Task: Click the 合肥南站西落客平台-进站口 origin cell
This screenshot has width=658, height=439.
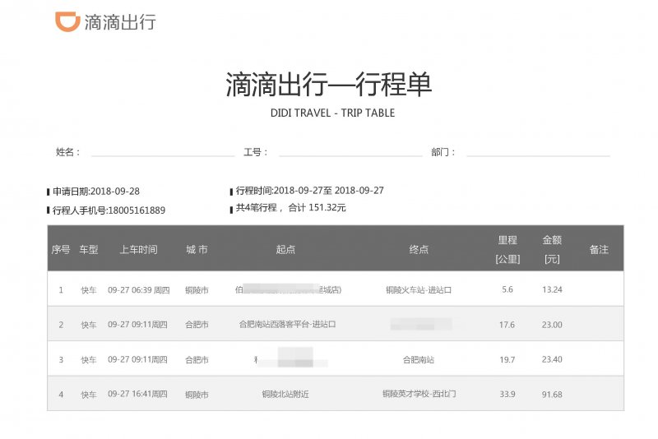Action: [287, 325]
